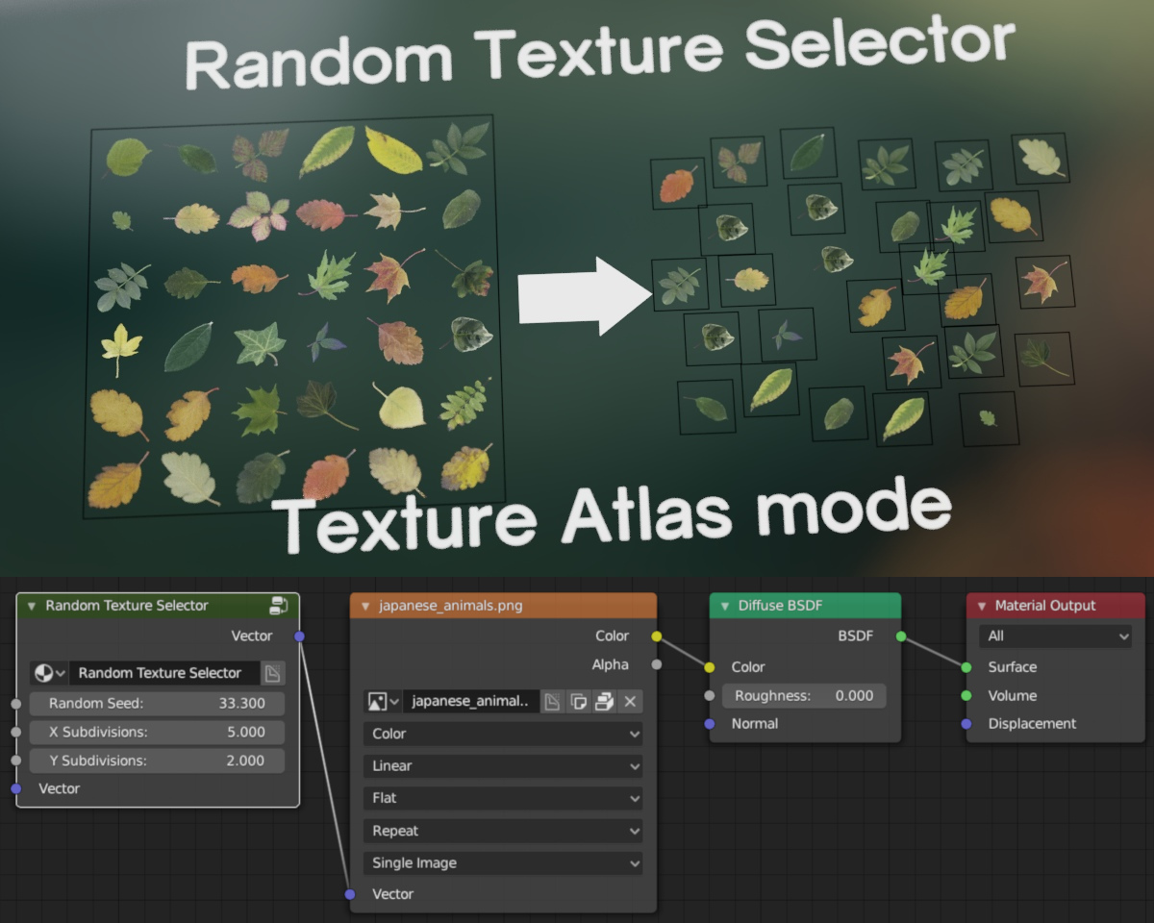Click the X Subdivisions value field
This screenshot has width=1154, height=923.
[x=158, y=732]
